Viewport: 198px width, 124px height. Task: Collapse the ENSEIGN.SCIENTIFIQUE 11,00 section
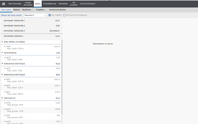pos(2,74)
